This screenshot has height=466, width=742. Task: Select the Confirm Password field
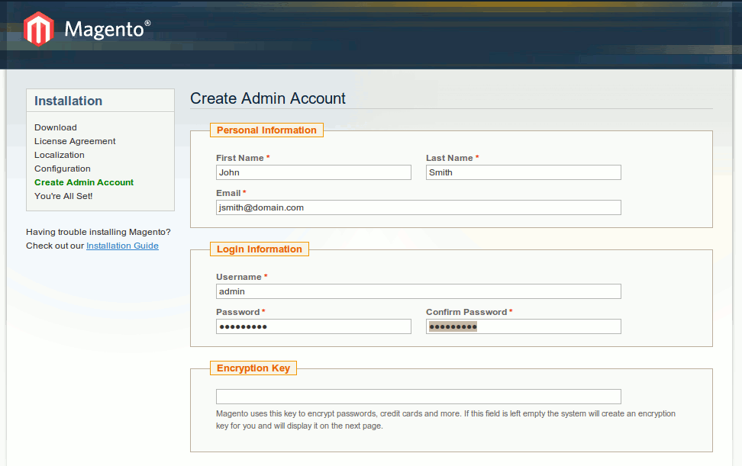[x=523, y=326]
